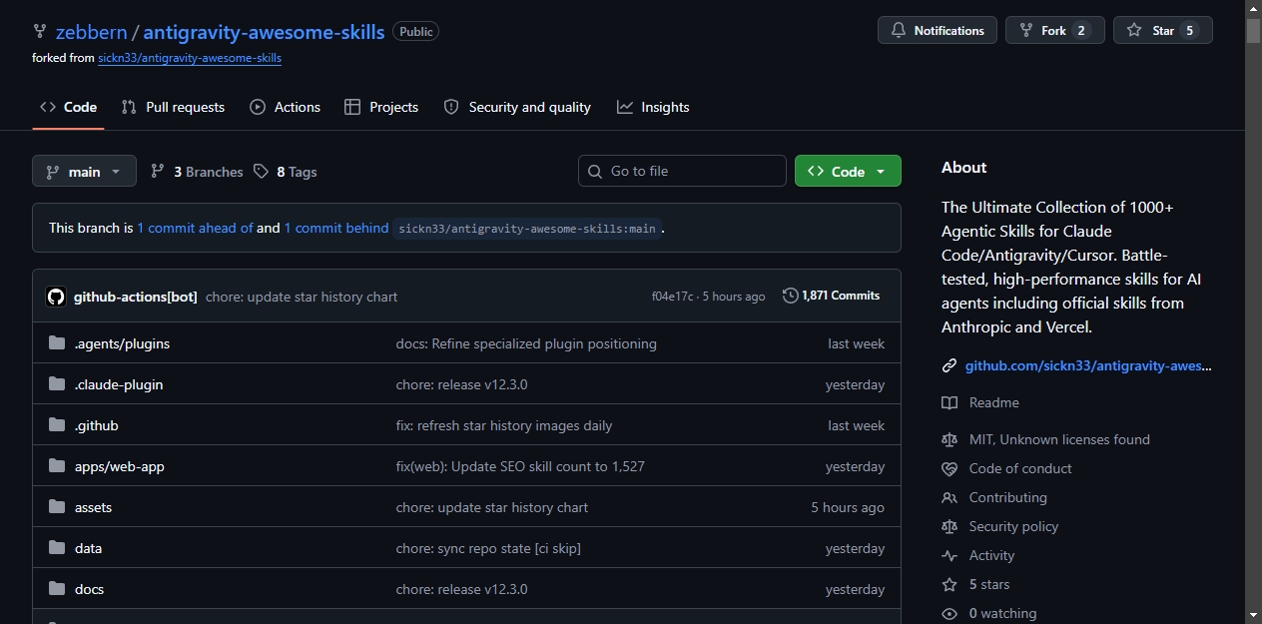Open commit fix: refresh star history images daily
1262x624 pixels.
point(504,425)
